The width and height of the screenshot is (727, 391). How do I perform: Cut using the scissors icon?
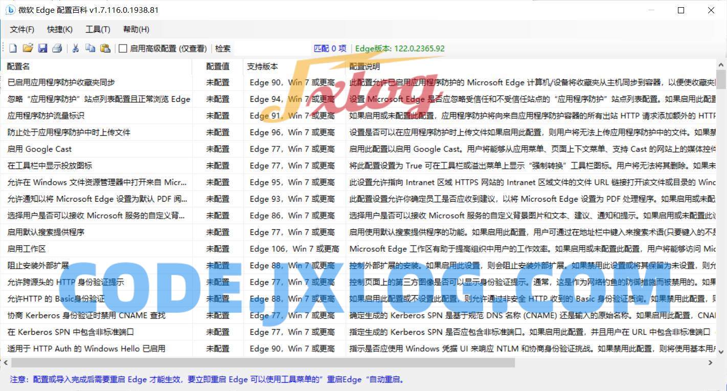point(75,48)
